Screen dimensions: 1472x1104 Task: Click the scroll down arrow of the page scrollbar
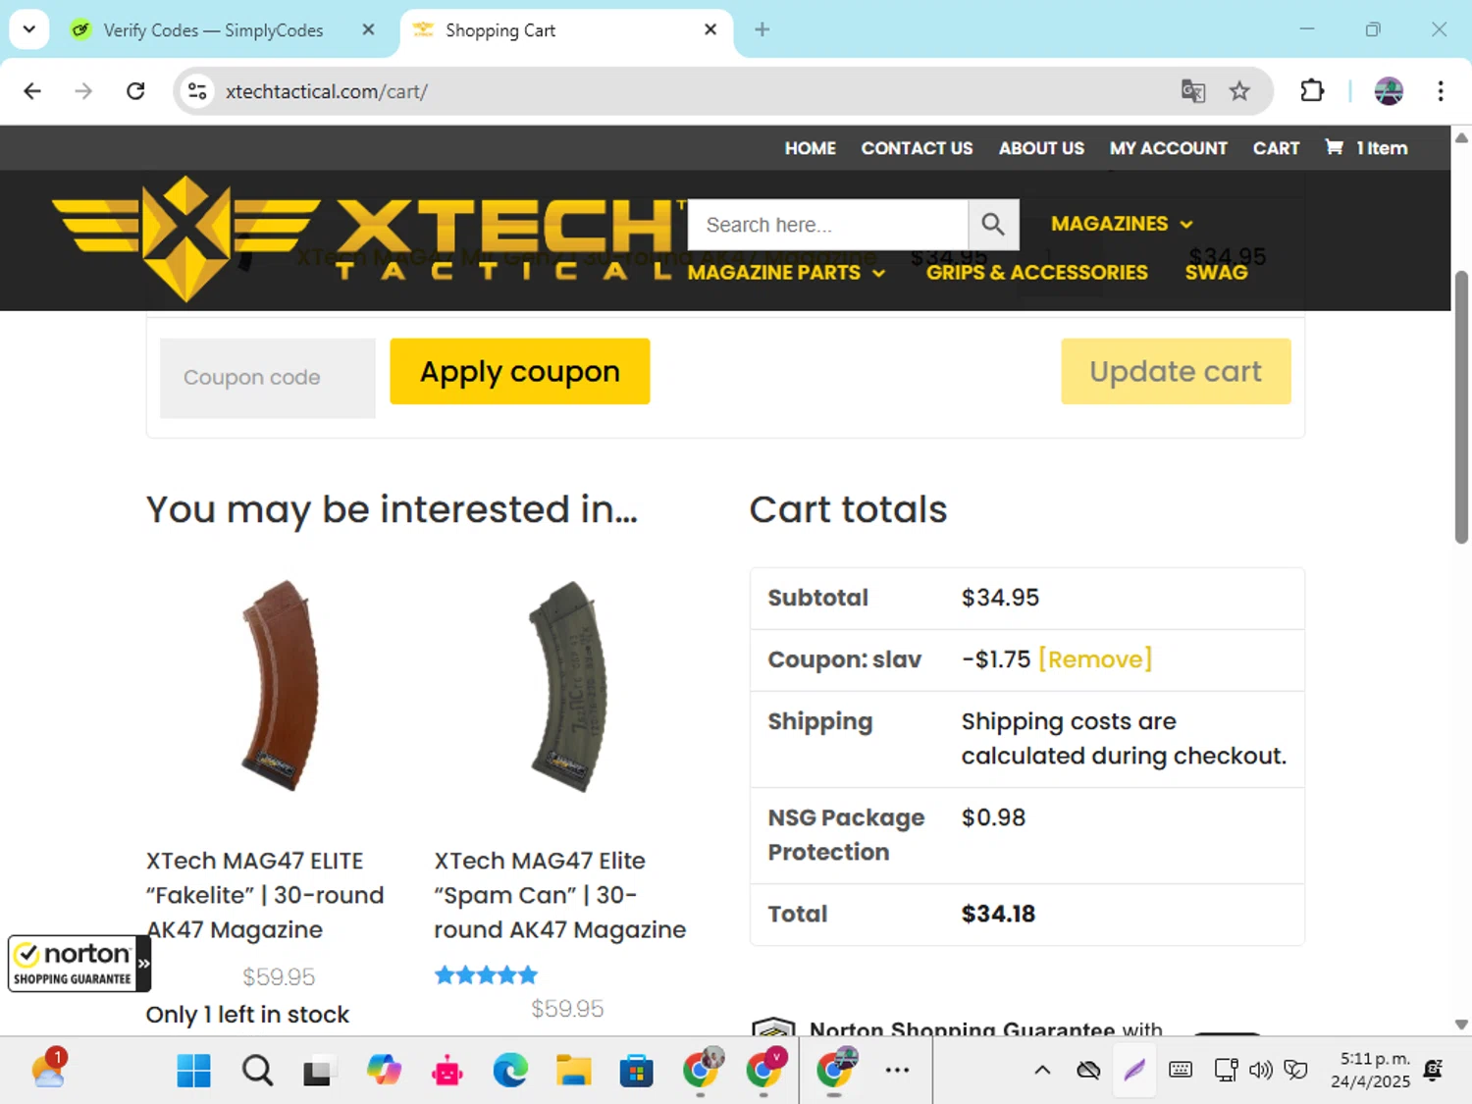tap(1461, 1024)
